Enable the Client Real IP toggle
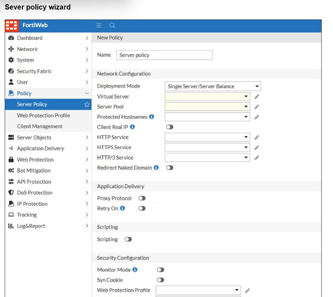The height and width of the screenshot is (297, 333). (x=170, y=127)
